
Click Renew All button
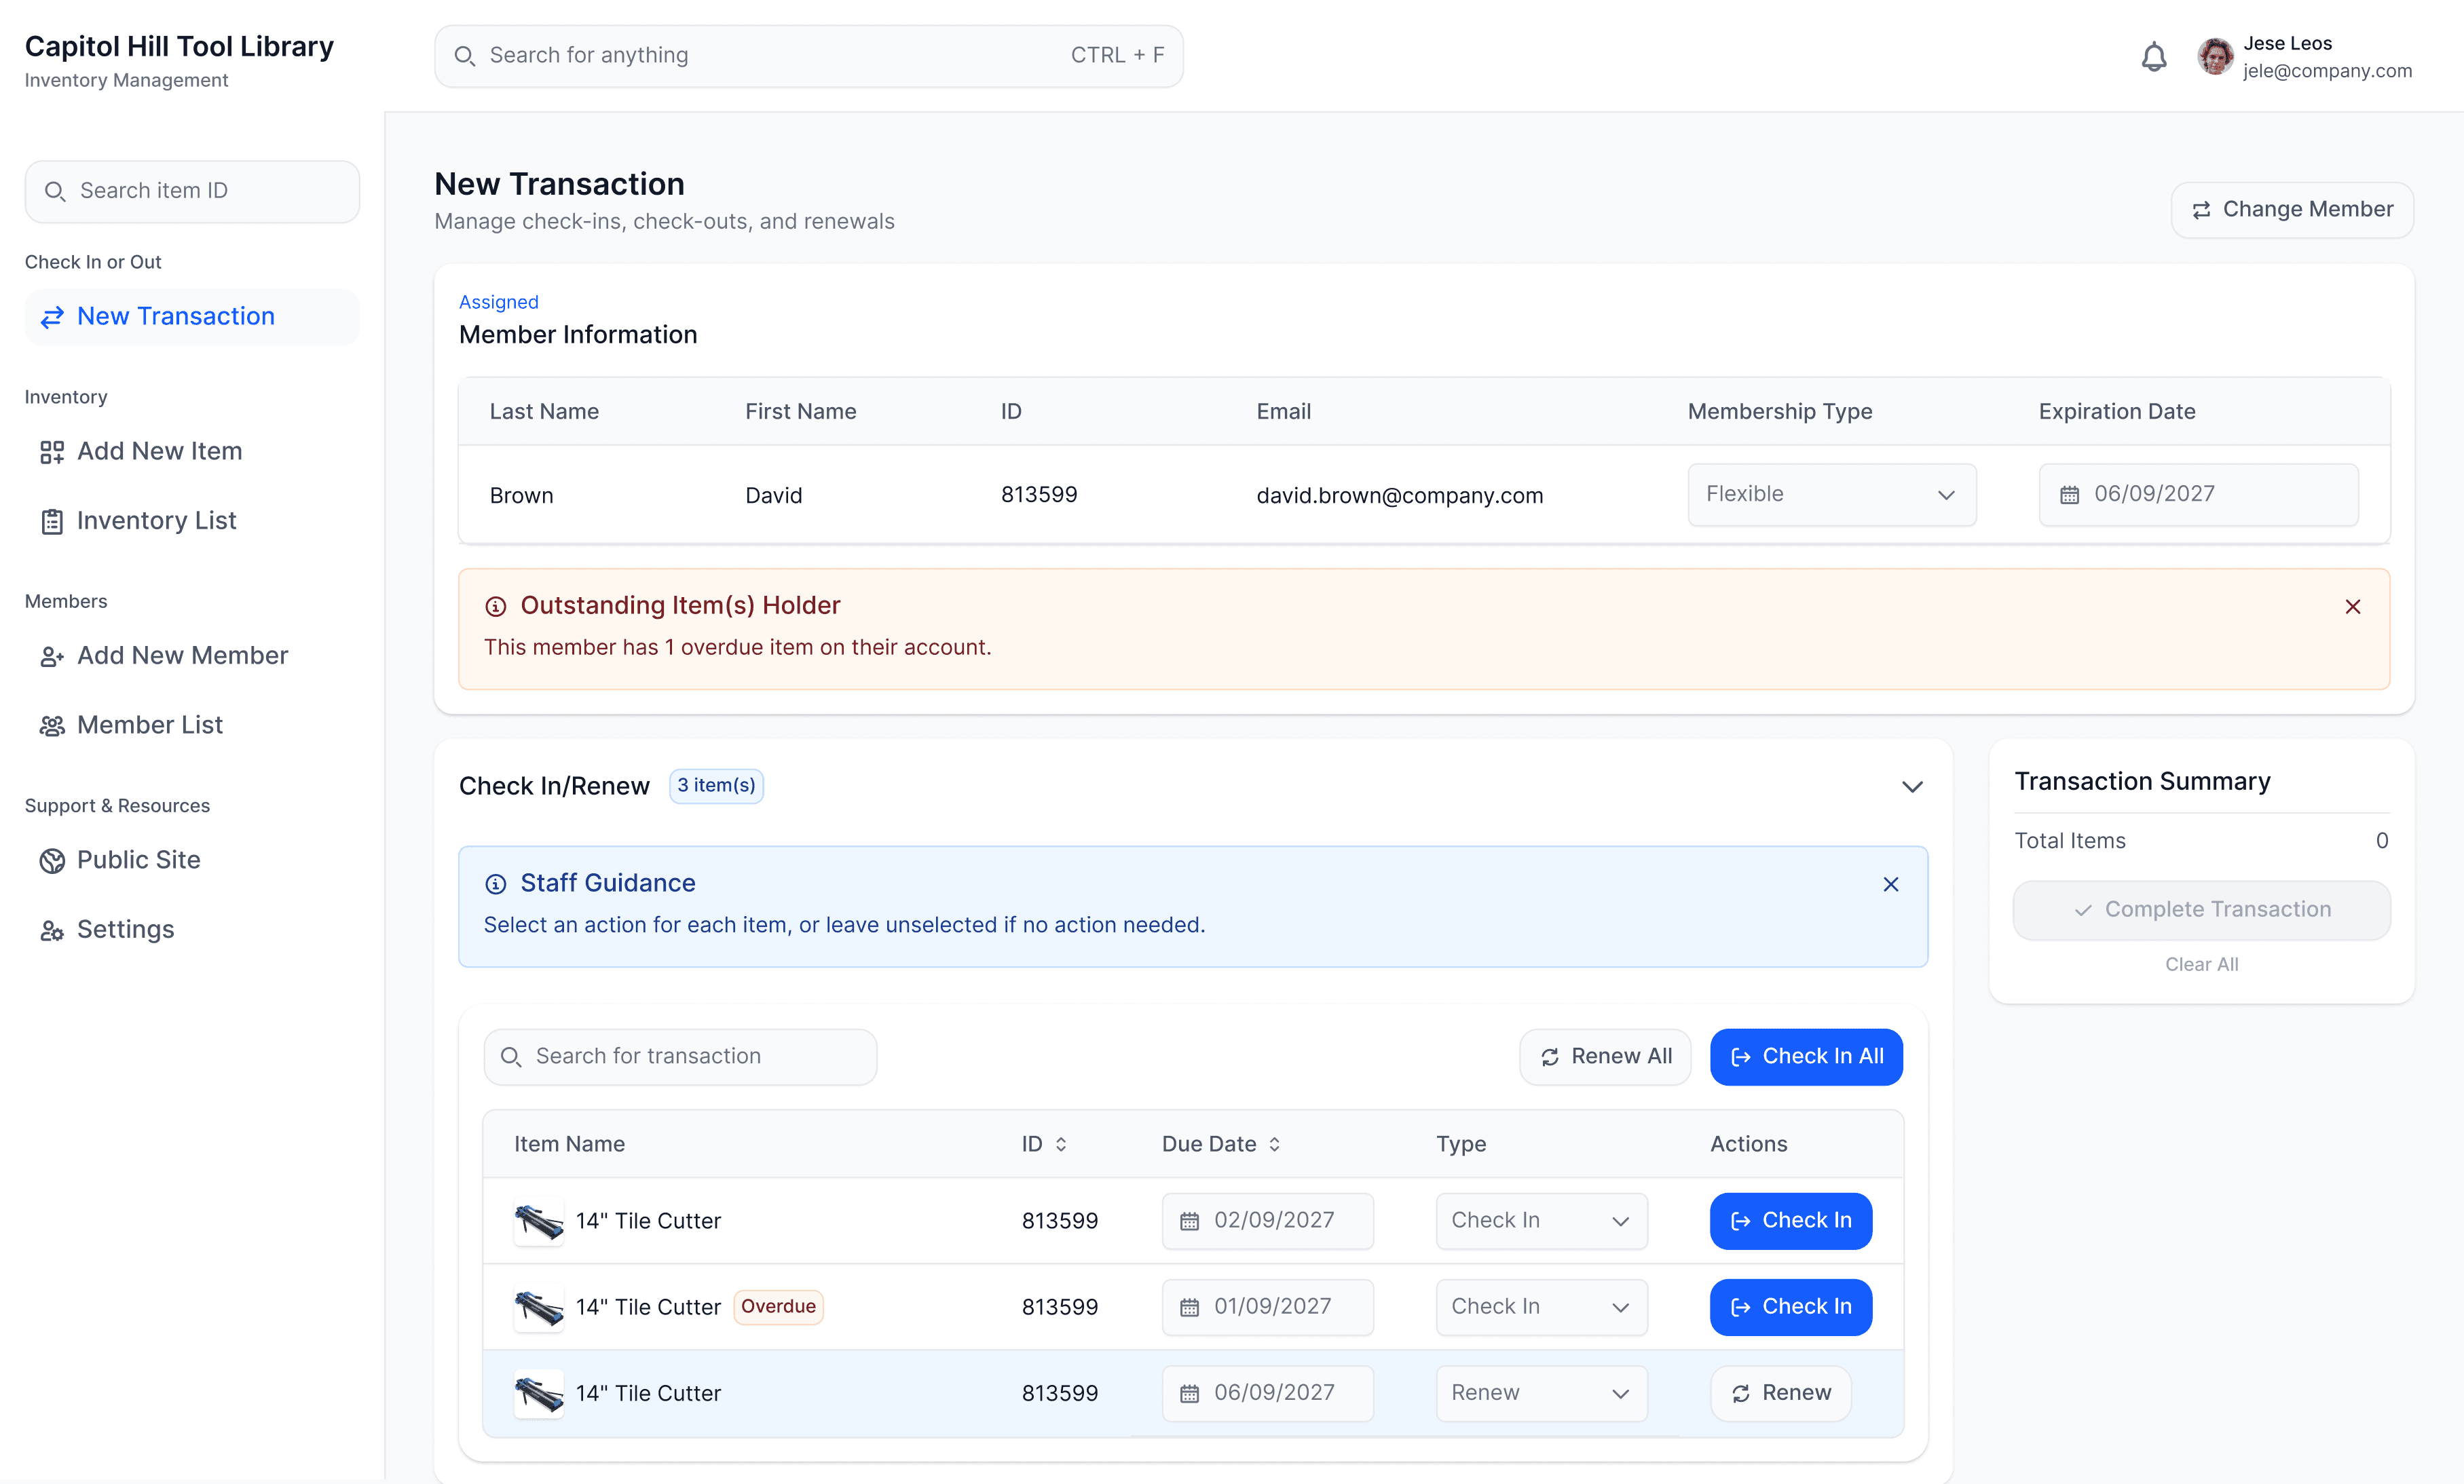click(1605, 1057)
